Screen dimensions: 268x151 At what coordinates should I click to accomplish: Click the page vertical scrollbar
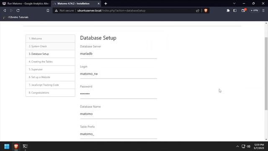(x=266, y=74)
